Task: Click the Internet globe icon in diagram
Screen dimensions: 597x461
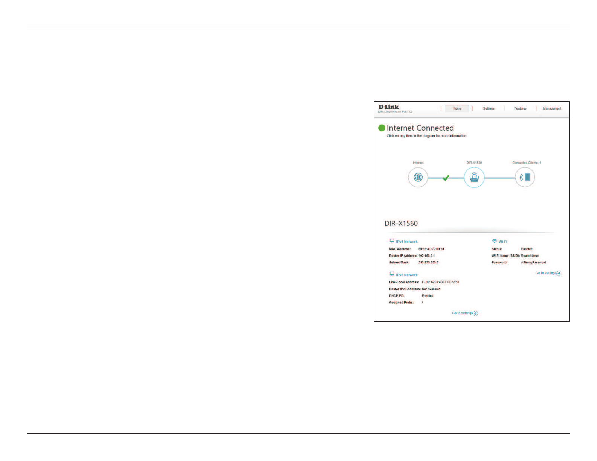Action: (418, 177)
